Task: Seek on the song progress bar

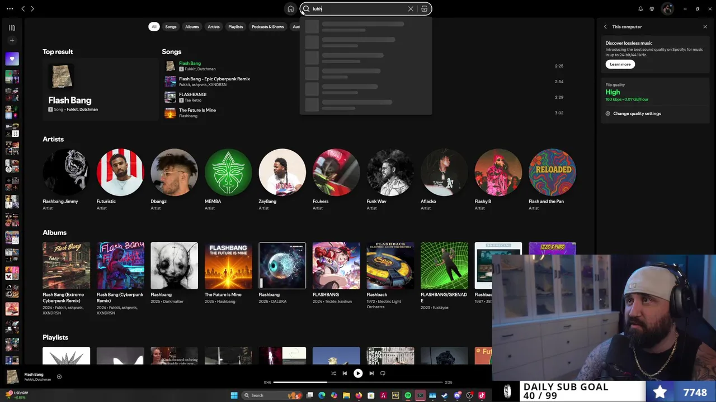Action: pos(358,382)
